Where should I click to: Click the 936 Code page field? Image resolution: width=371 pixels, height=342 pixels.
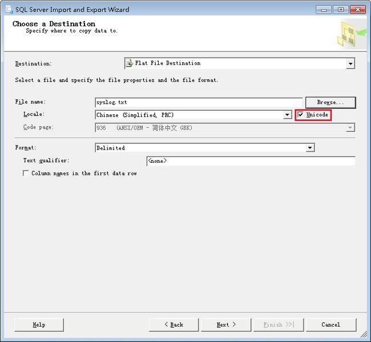[x=225, y=127]
